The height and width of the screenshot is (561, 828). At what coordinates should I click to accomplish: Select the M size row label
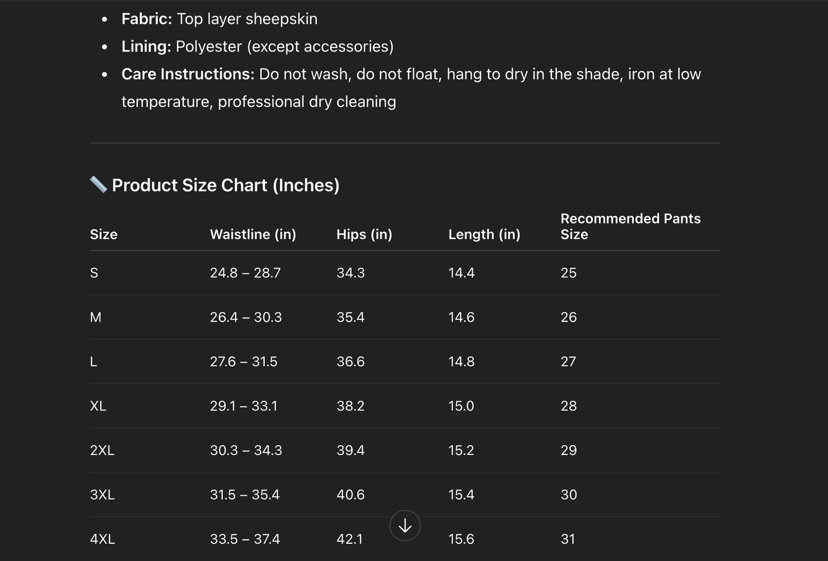click(96, 317)
